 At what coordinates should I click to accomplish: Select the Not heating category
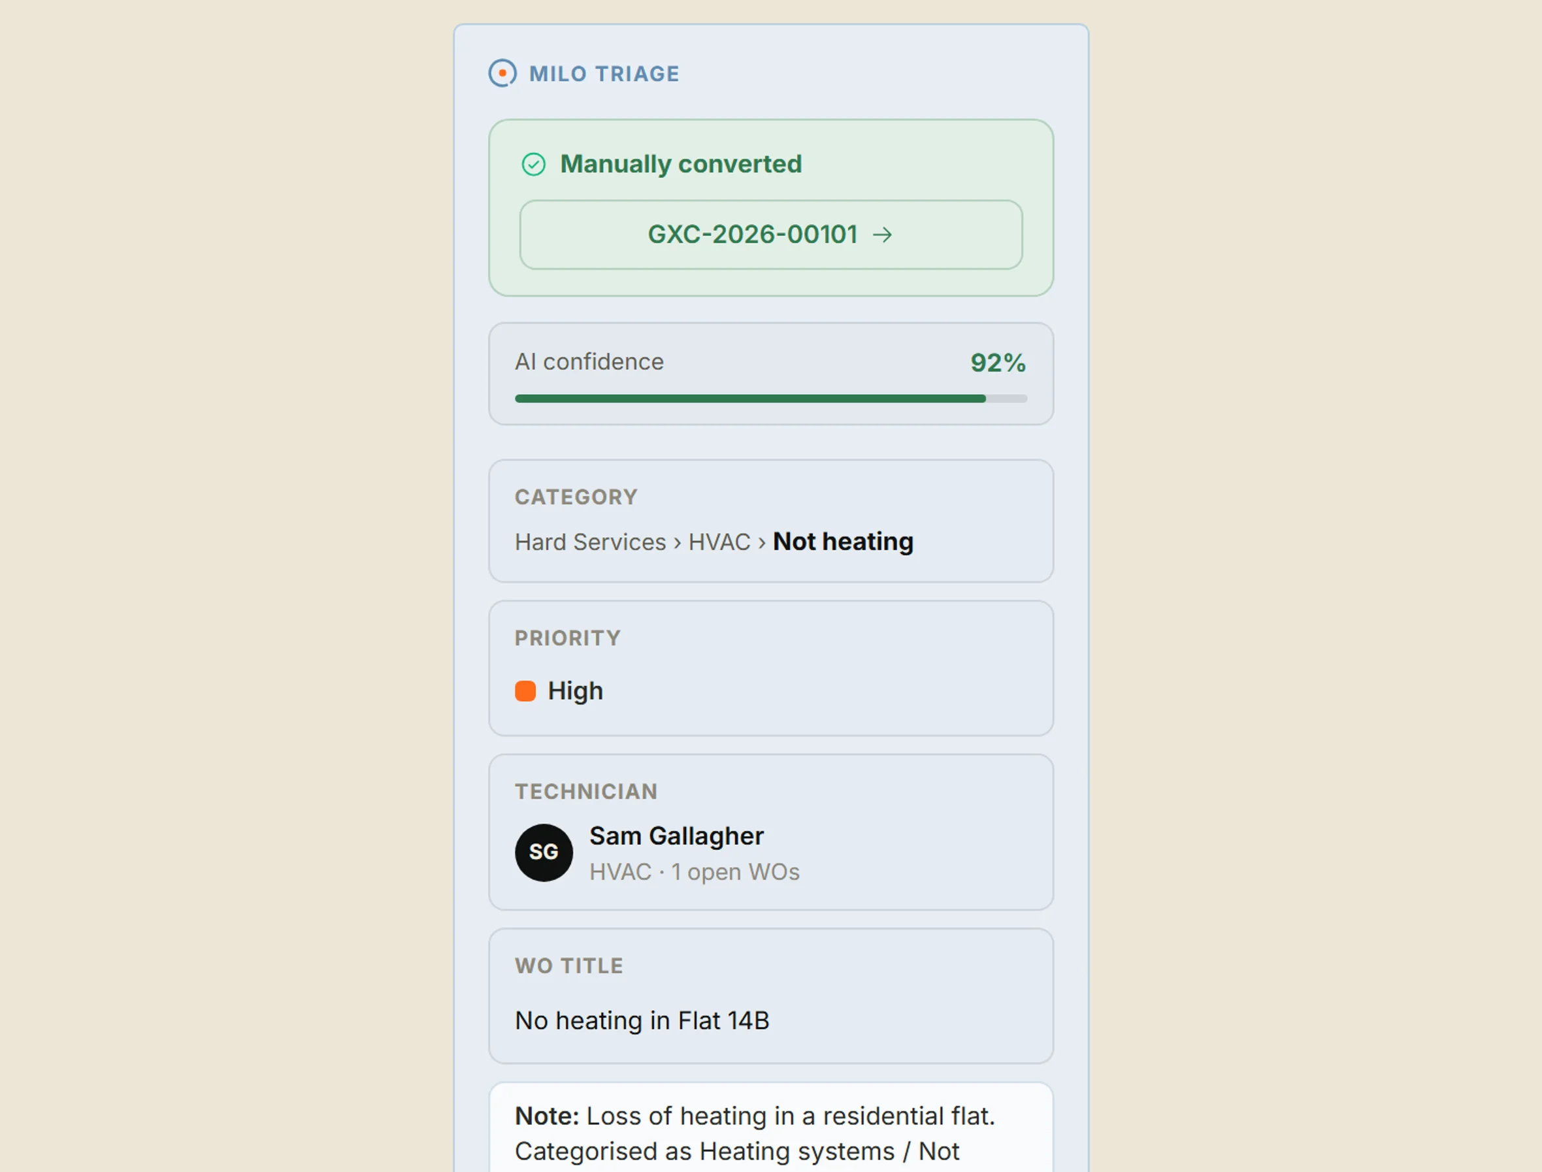coord(843,542)
